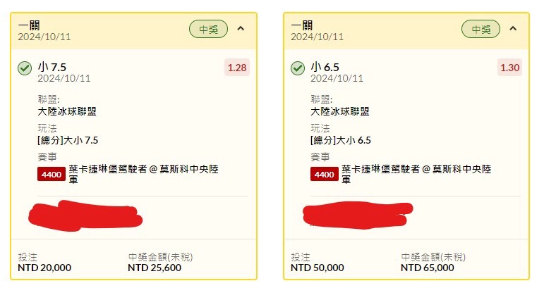Click the red 4400 badge in right card
The width and height of the screenshot is (544, 288).
pyautogui.click(x=324, y=174)
